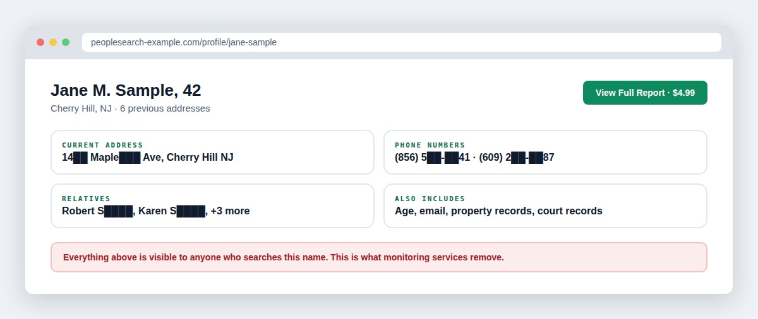Click the Relatives label
The image size is (758, 319).
[86, 199]
